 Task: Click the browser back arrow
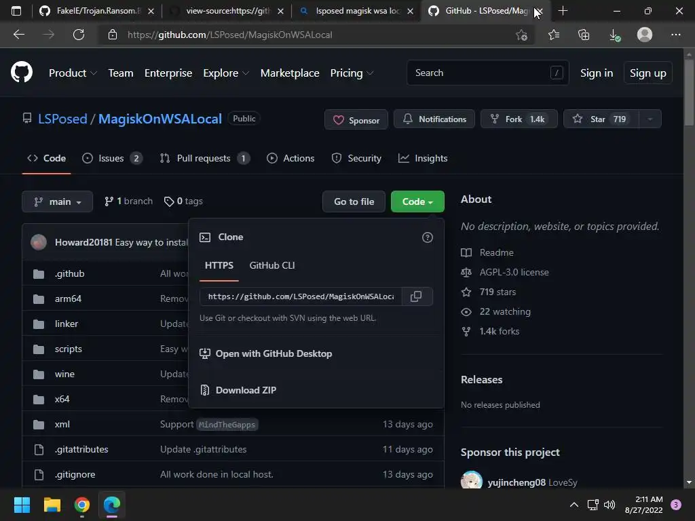point(18,35)
